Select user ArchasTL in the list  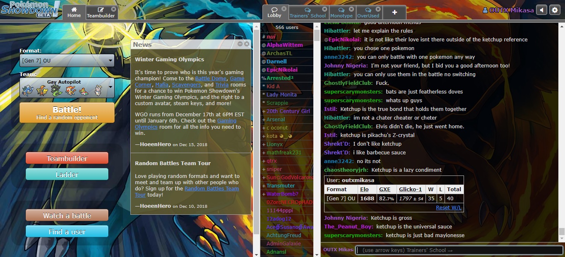[287, 53]
